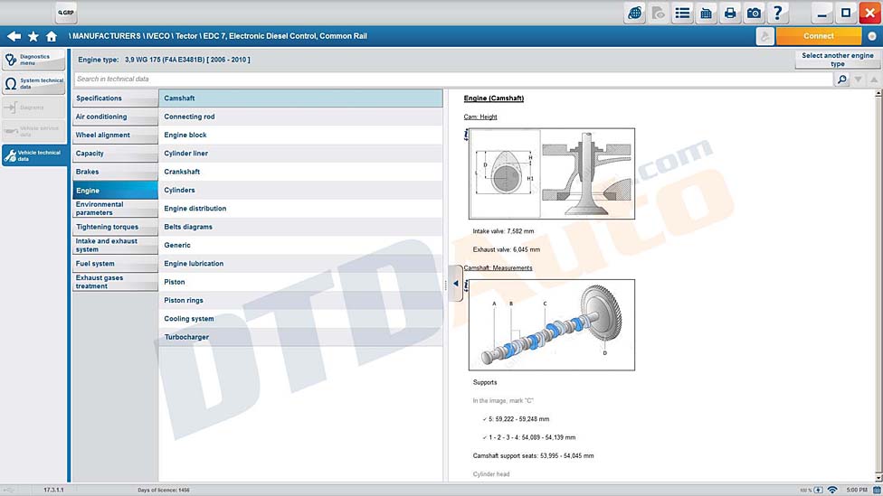883x496 pixels.
Task: Open Belts diagrams entry
Action: tap(300, 227)
